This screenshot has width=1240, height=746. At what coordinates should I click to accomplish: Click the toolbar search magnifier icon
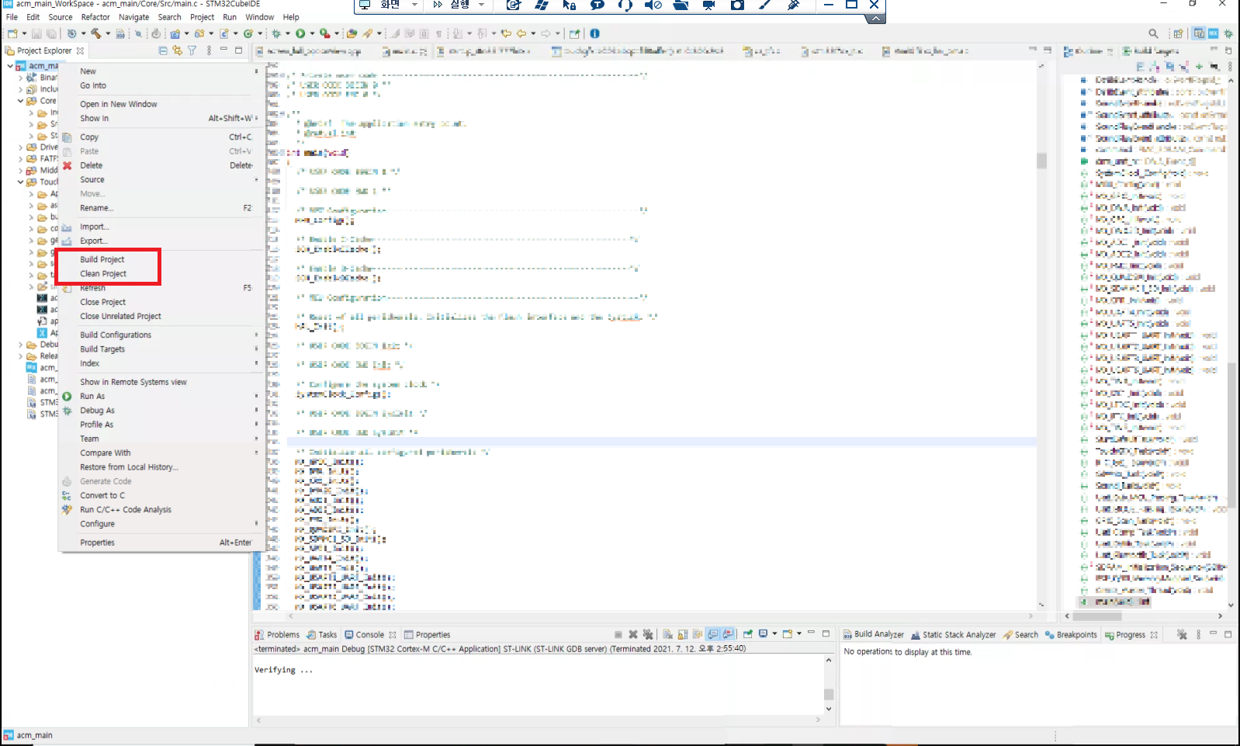point(1153,33)
